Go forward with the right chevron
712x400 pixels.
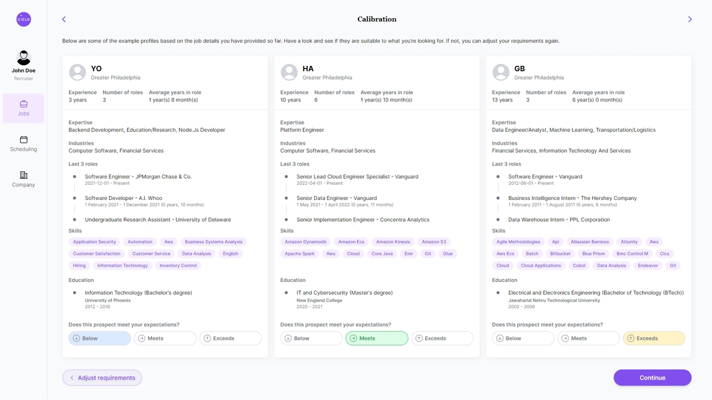[x=689, y=19]
